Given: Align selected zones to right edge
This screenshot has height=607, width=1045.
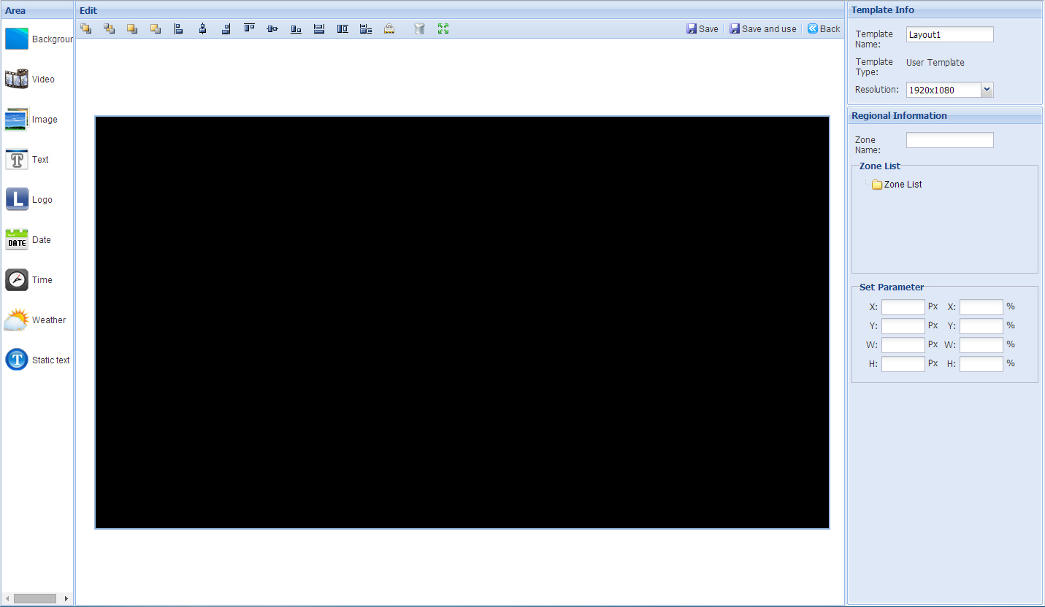Looking at the screenshot, I should click(226, 28).
